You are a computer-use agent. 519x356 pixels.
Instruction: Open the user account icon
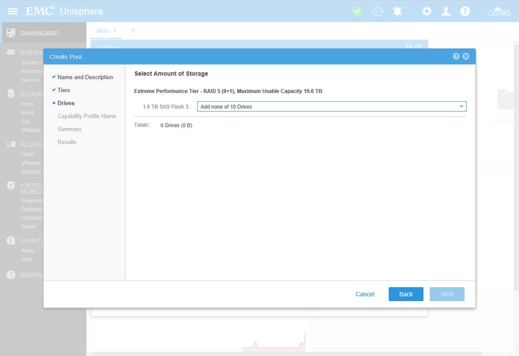point(446,11)
